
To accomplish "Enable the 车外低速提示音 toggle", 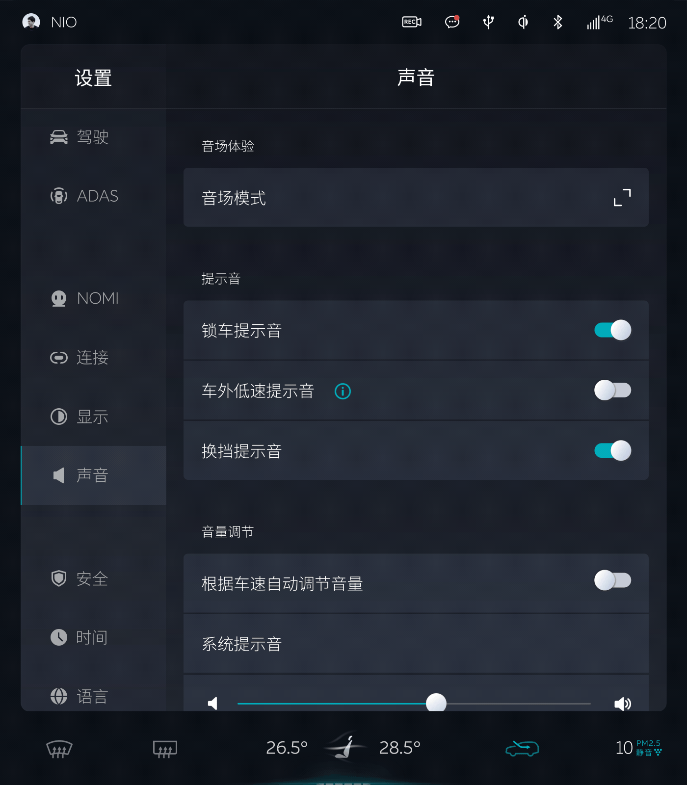I will coord(612,390).
